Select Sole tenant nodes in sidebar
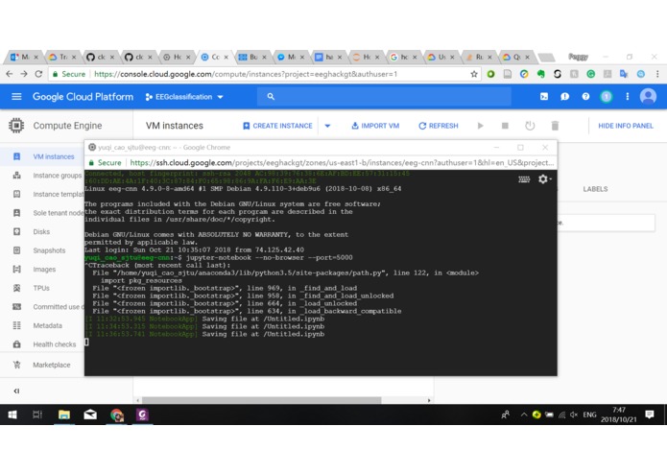This screenshot has width=667, height=474. coord(59,213)
